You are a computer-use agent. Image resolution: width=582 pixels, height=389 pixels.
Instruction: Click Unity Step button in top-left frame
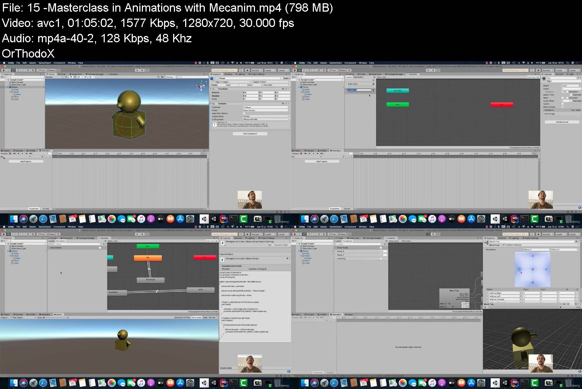[x=147, y=70]
